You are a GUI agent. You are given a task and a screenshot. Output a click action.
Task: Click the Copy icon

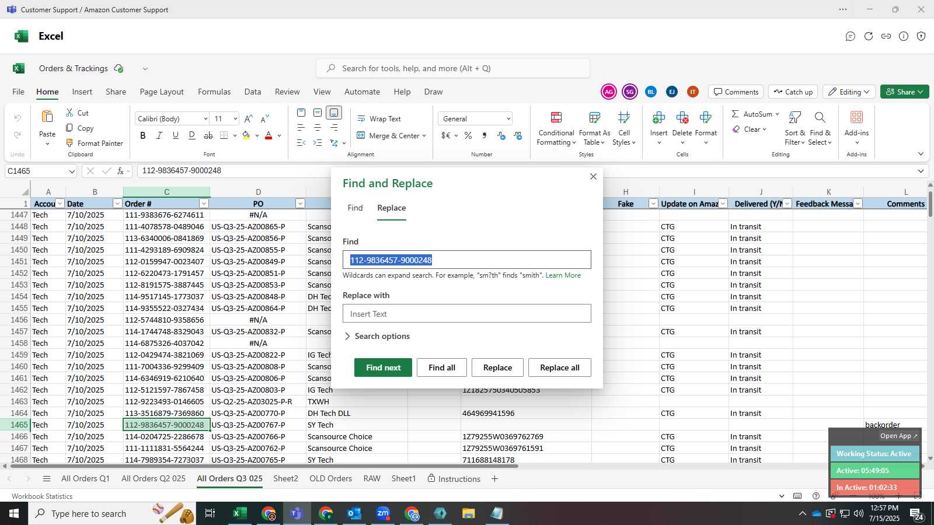(70, 128)
